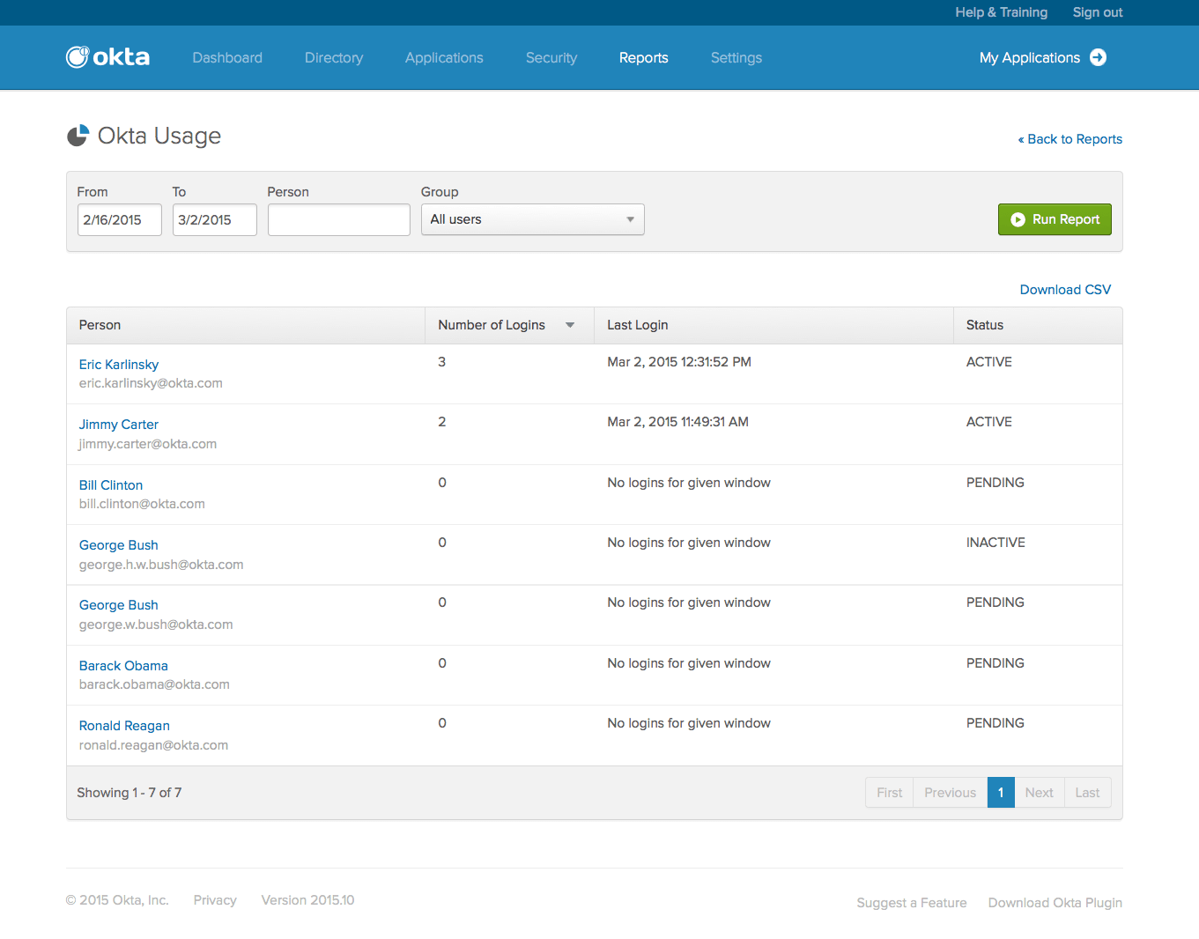Return via Back to Reports link
This screenshot has height=939, width=1199.
(x=1069, y=139)
